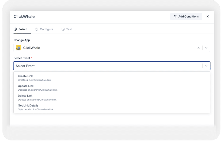Viewport: 224px width, 141px height.
Task: Click the ClickWhale whale app logo
Action: tap(18, 48)
